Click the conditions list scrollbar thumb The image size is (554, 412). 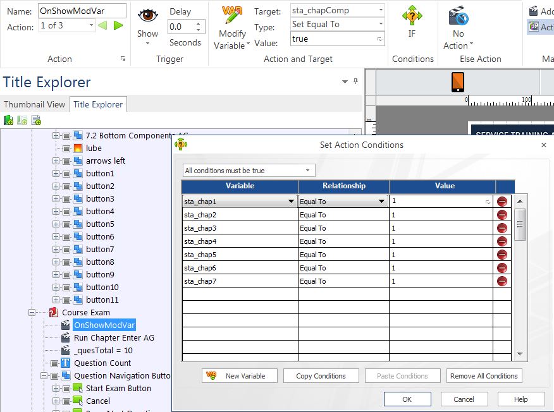tap(520, 224)
